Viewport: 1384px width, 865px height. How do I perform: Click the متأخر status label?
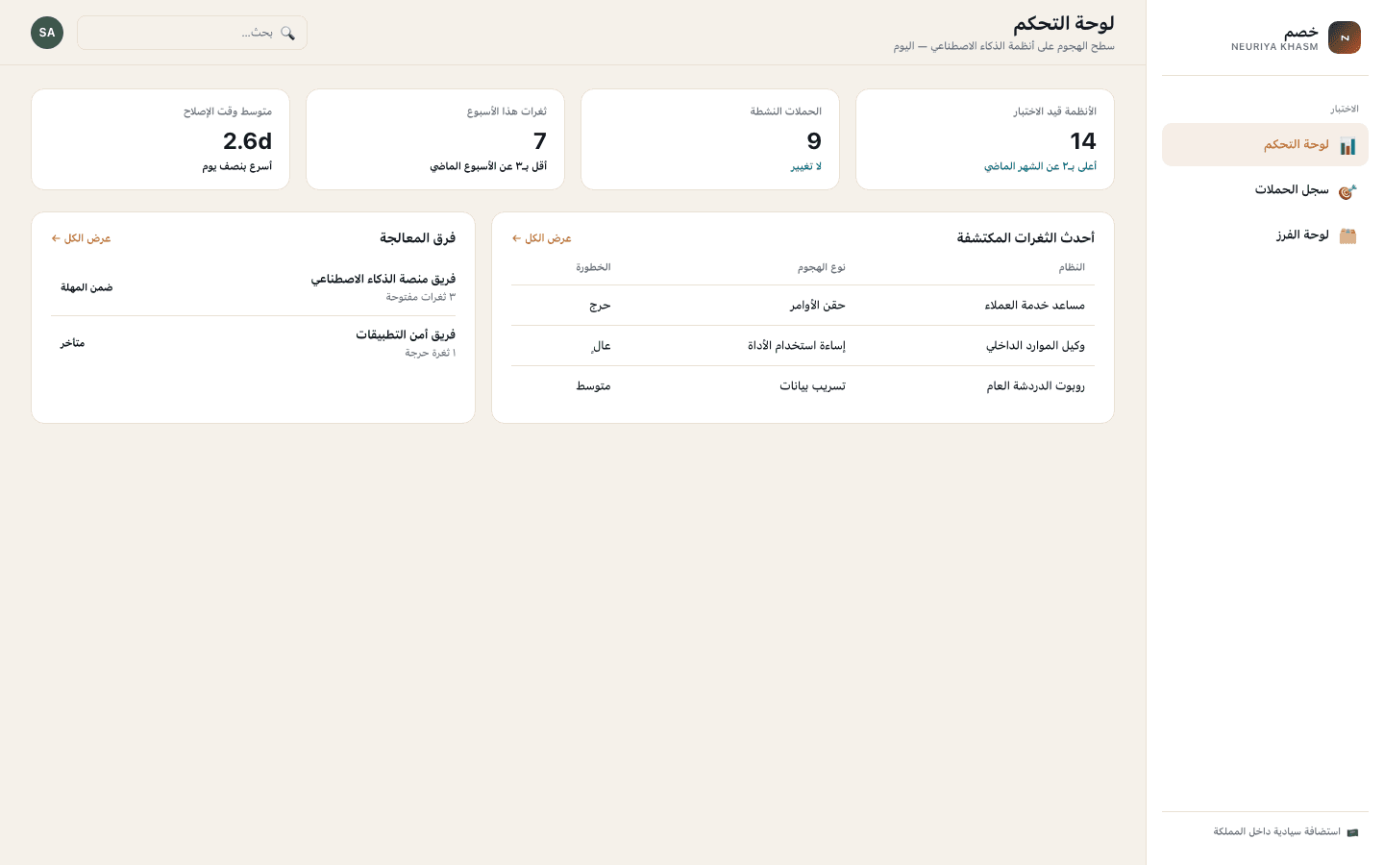pyautogui.click(x=73, y=343)
